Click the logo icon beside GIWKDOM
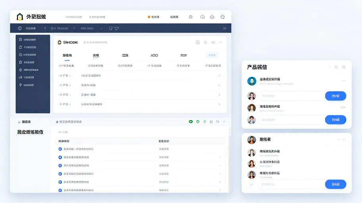 coord(60,42)
